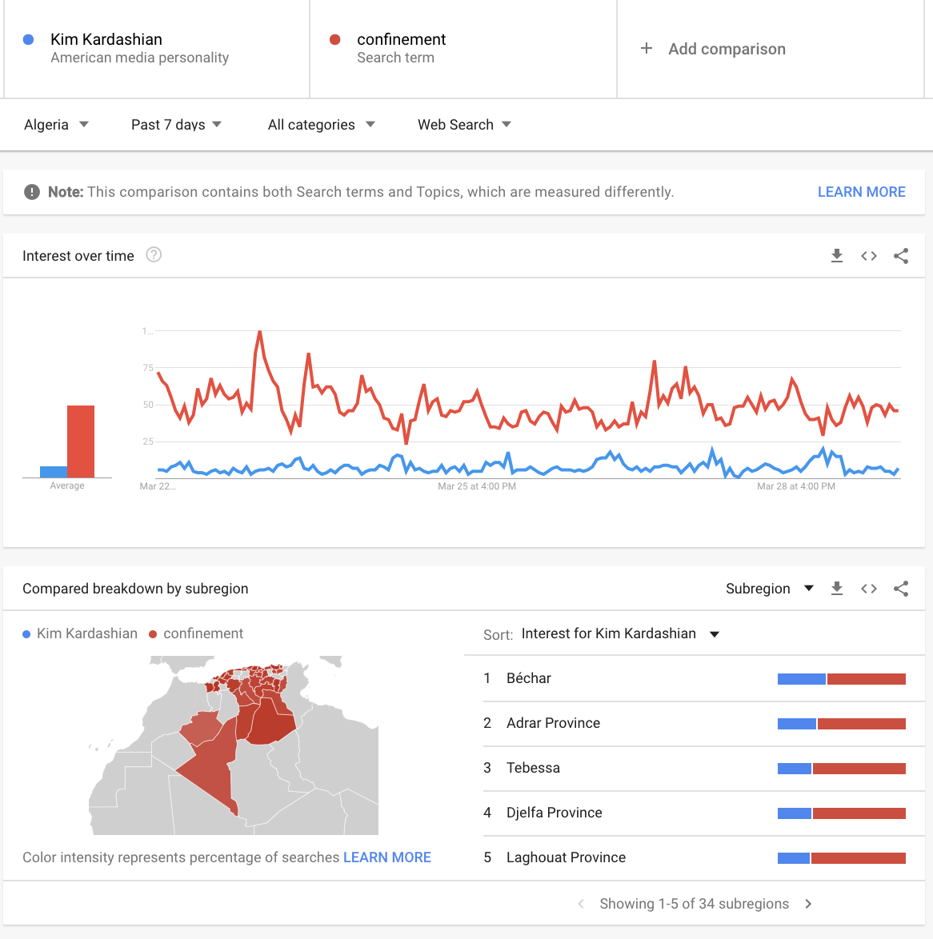
Task: Download the subregion breakdown data
Action: (837, 589)
